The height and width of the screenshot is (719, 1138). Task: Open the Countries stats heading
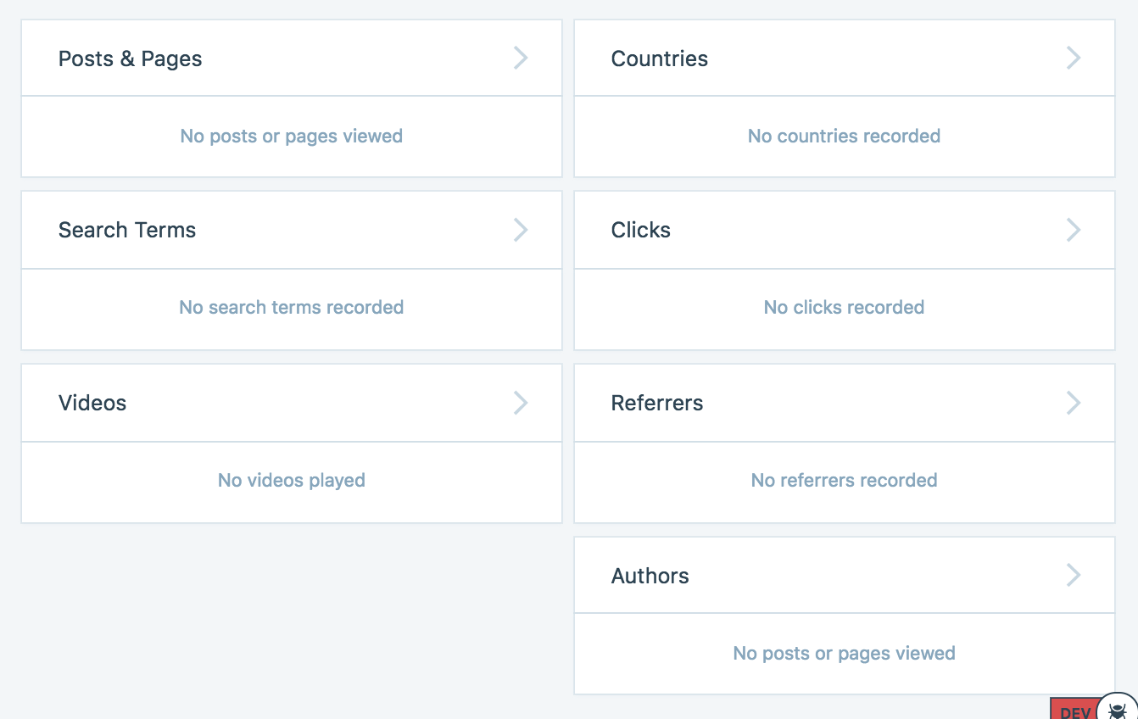click(x=660, y=59)
